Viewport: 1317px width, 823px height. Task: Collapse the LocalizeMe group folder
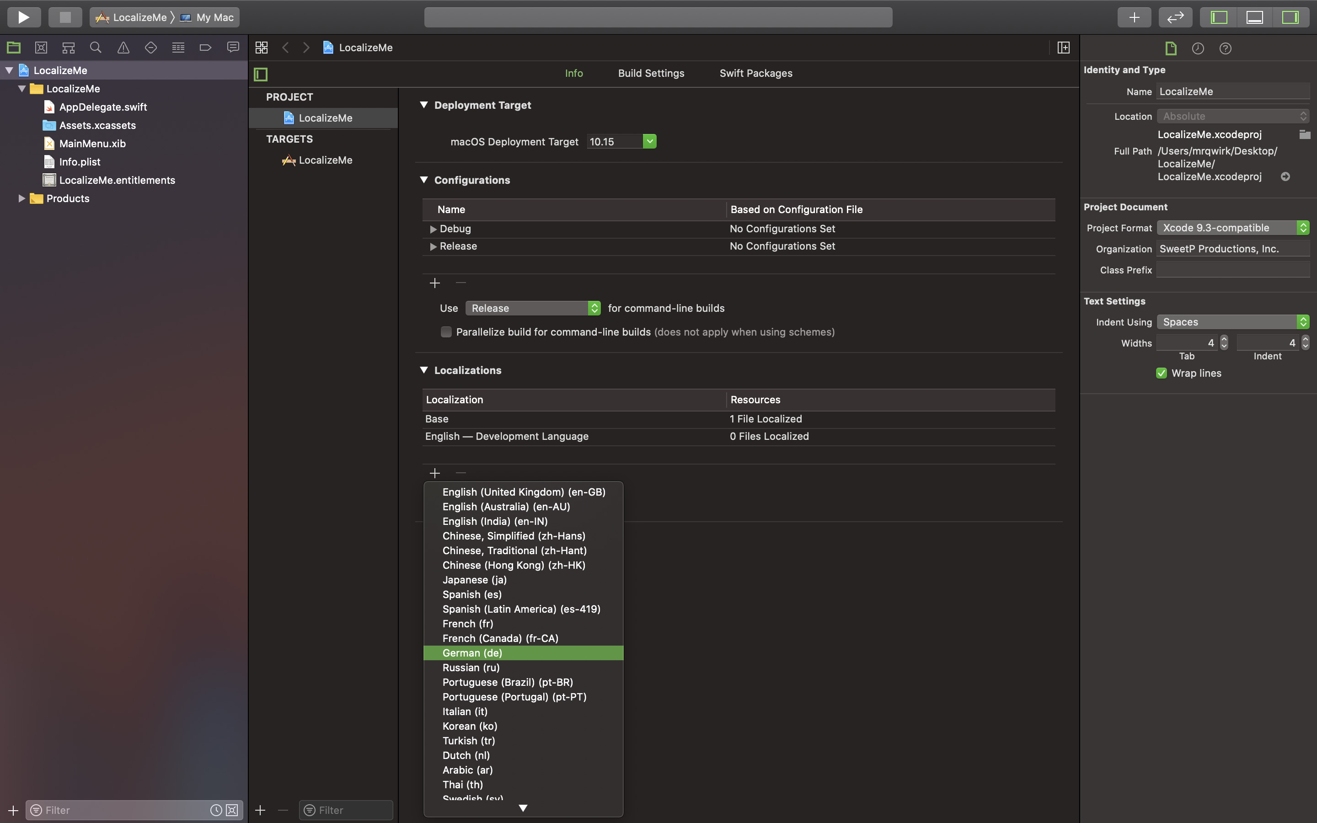click(x=22, y=89)
